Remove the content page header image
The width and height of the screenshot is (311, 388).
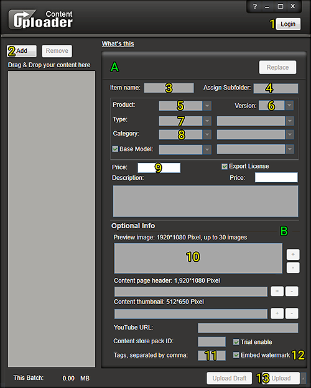(292, 291)
